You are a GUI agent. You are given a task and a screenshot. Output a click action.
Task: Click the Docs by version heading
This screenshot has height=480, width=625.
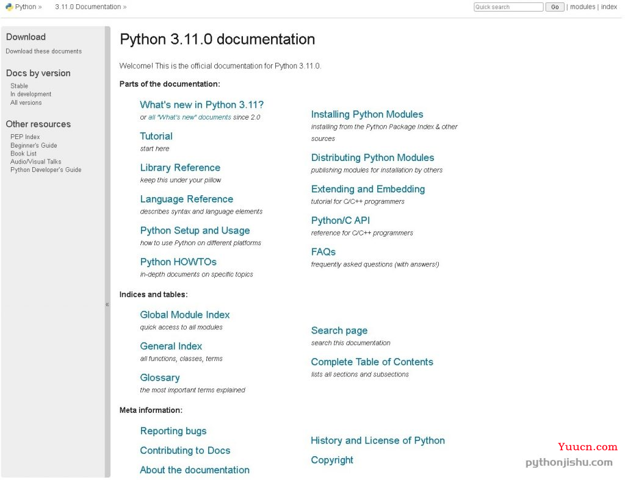[x=38, y=73]
